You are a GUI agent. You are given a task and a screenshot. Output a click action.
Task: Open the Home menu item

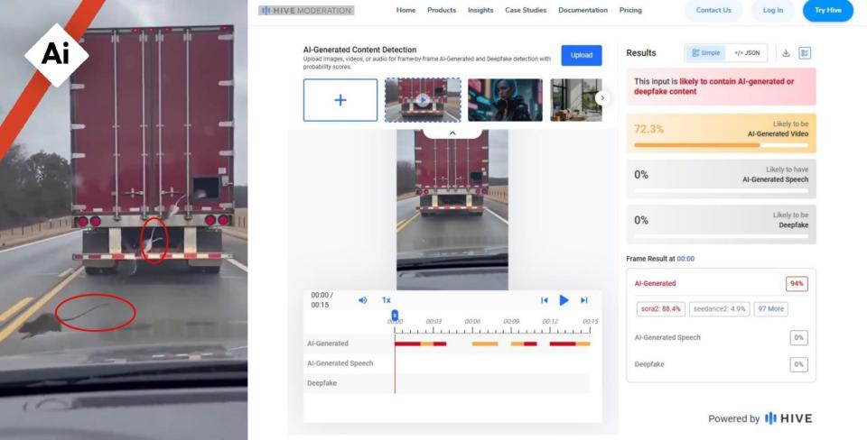[406, 10]
